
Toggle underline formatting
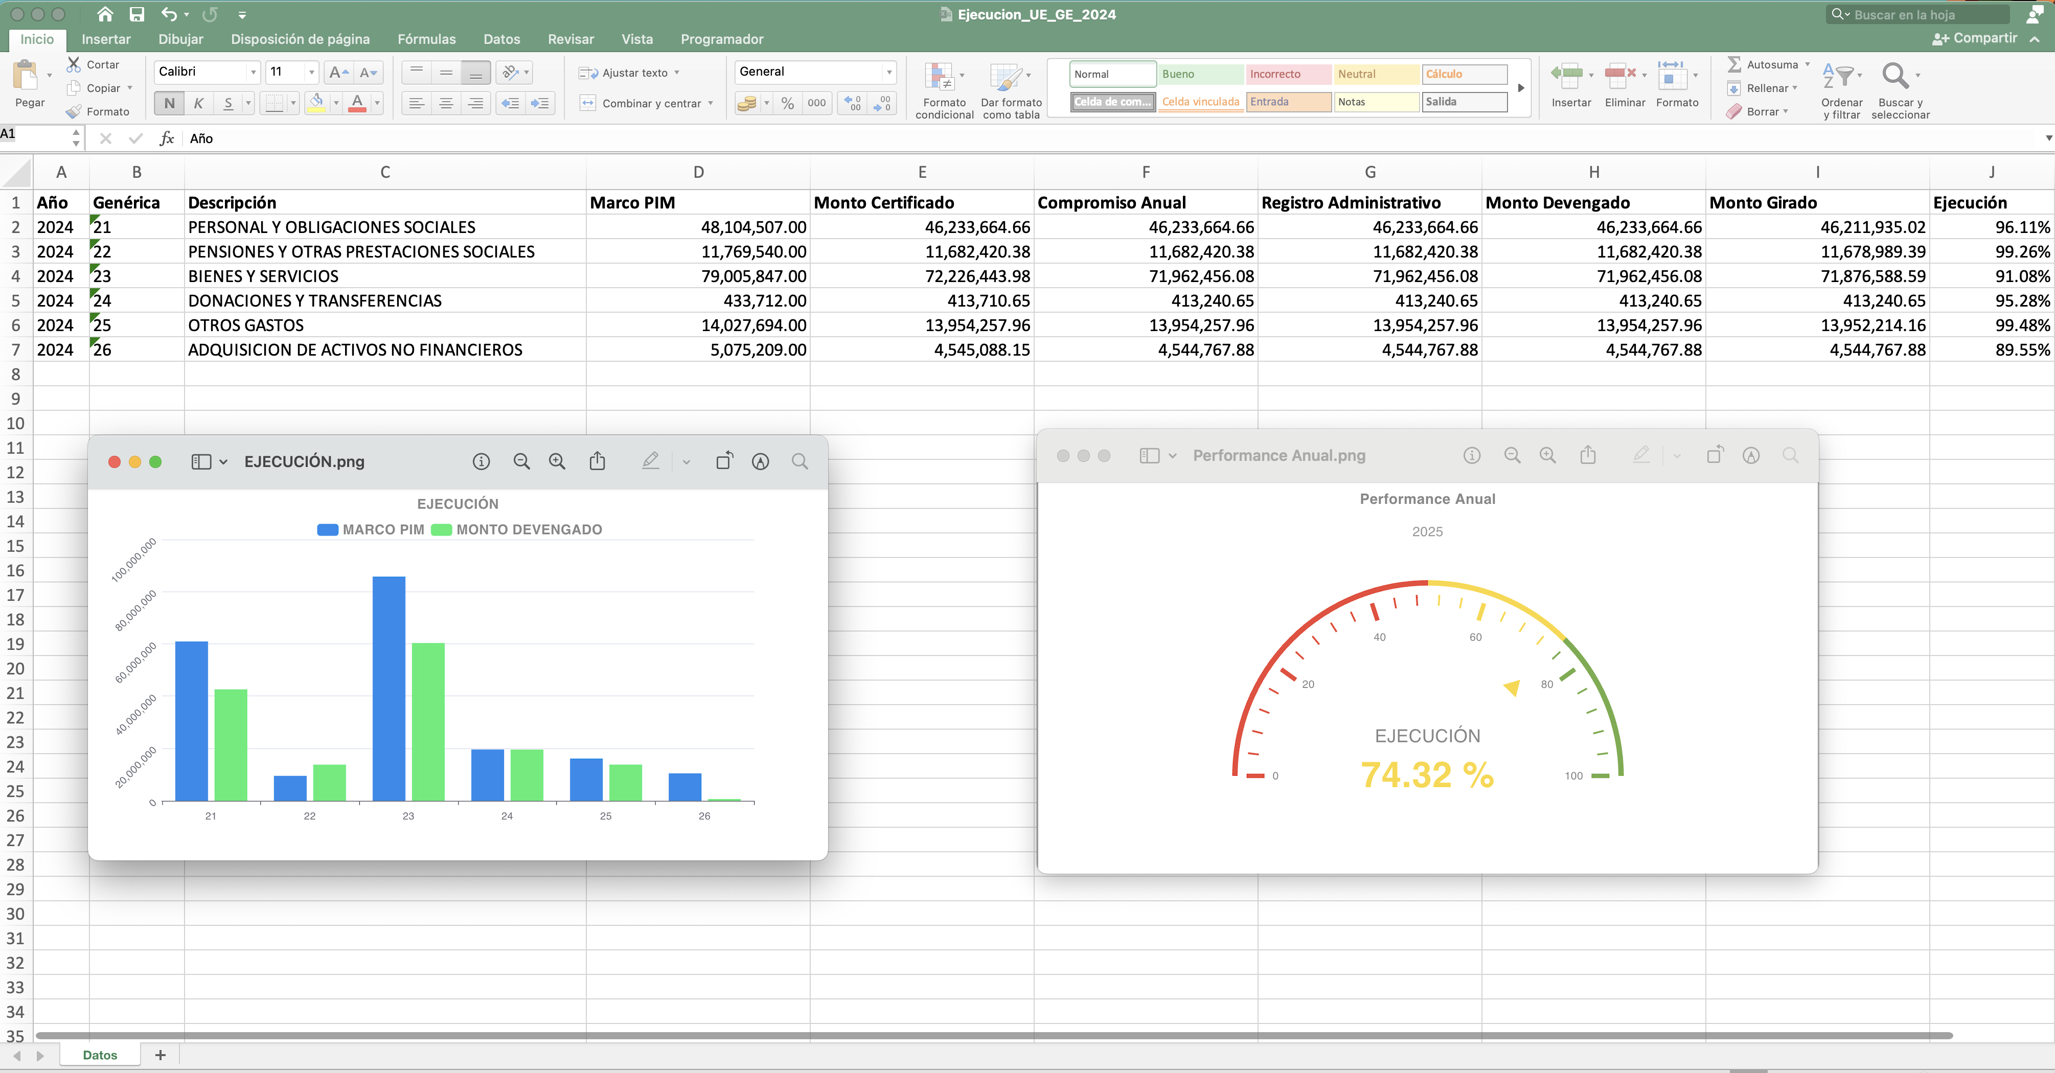click(229, 103)
